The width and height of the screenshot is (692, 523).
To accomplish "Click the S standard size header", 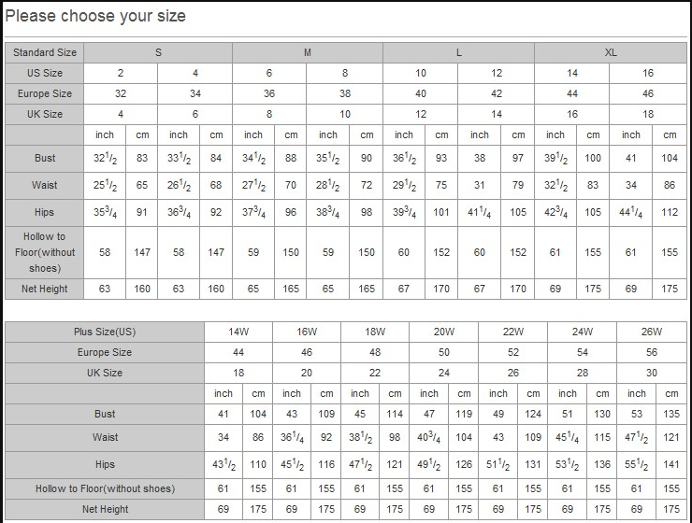I will coord(158,52).
